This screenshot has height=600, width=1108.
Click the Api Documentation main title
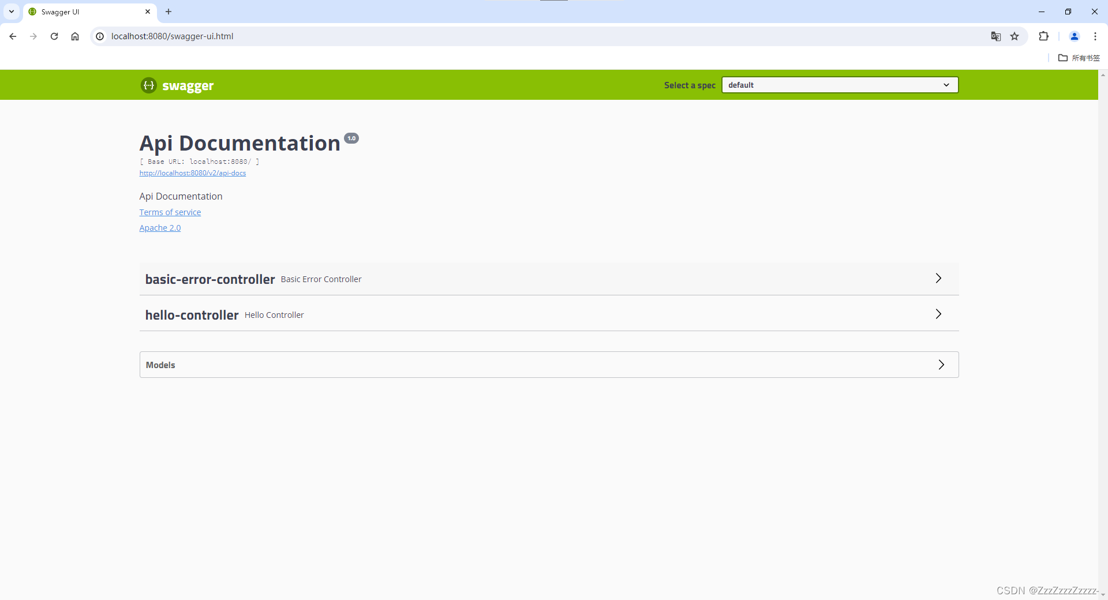[240, 143]
